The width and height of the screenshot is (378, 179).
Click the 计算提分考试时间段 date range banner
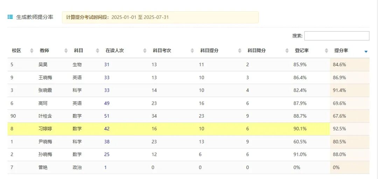point(160,17)
